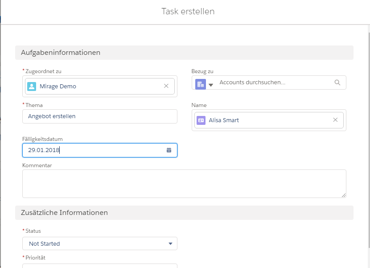Screen dimensions: 370x268
Task: Click the Alisa Smart name pill
Action: point(269,120)
